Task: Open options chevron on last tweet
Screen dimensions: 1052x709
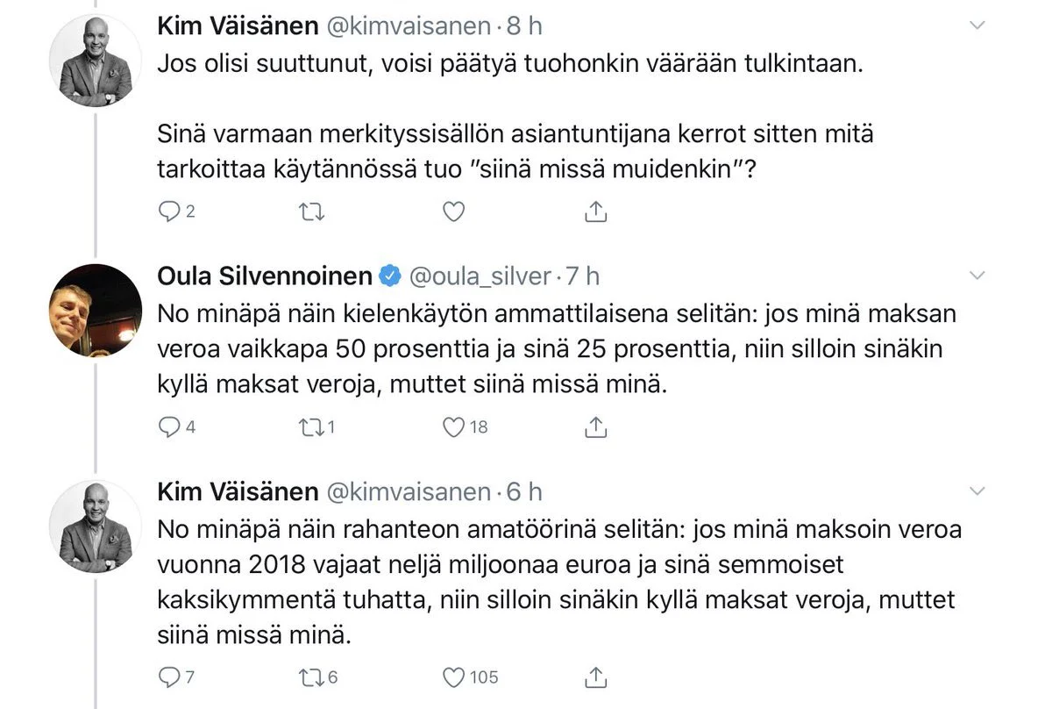Action: (x=977, y=491)
